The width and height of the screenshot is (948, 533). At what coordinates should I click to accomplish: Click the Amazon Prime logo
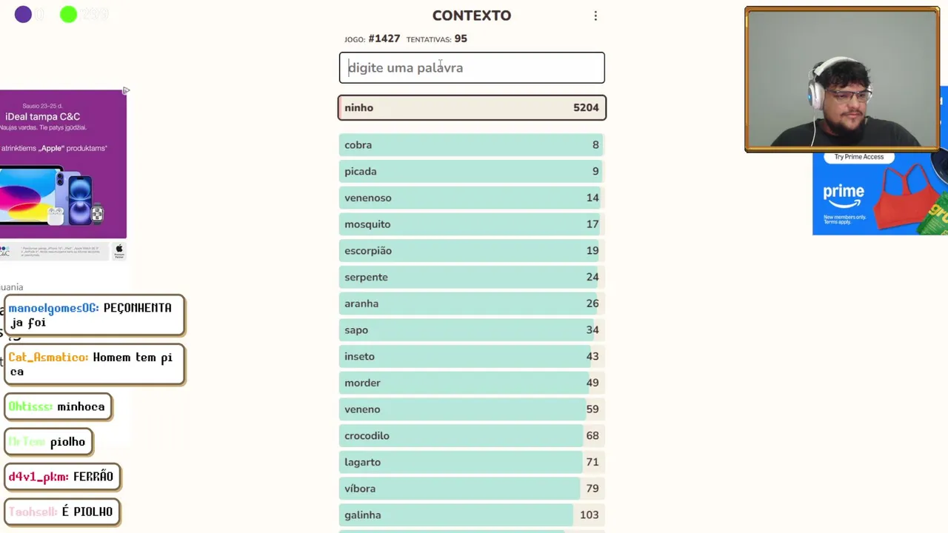(844, 196)
